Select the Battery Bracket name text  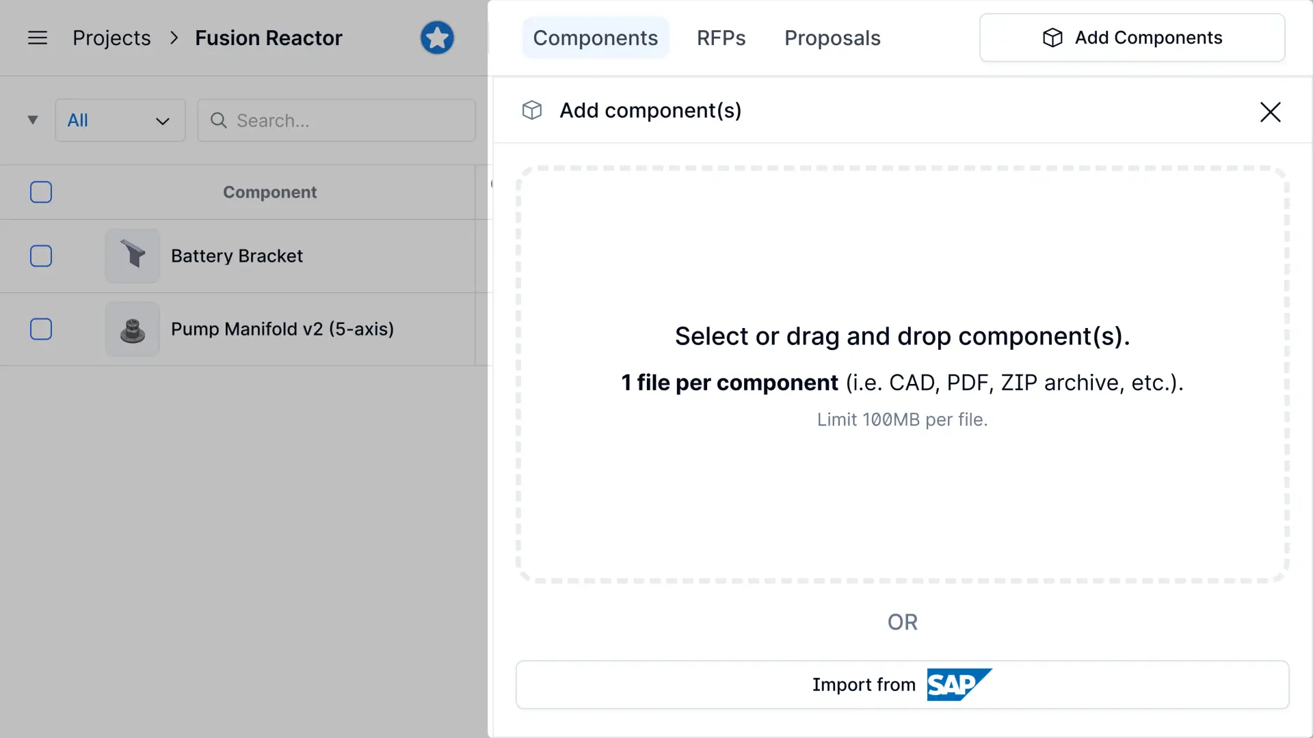point(237,256)
